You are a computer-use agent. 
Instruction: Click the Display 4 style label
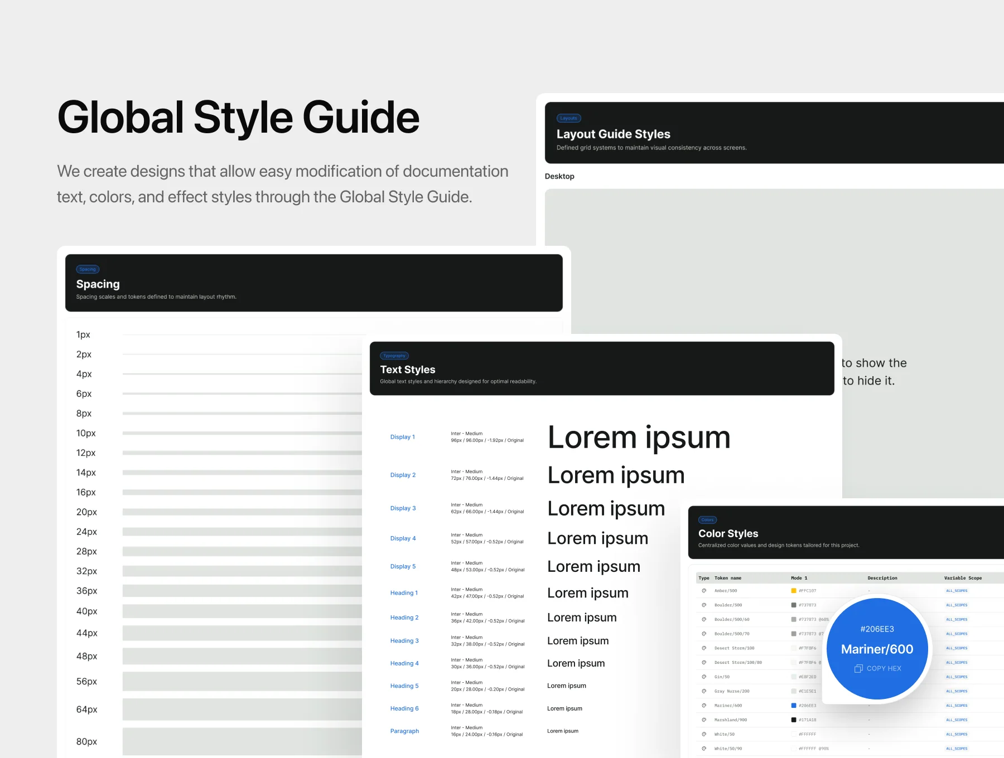(x=403, y=538)
